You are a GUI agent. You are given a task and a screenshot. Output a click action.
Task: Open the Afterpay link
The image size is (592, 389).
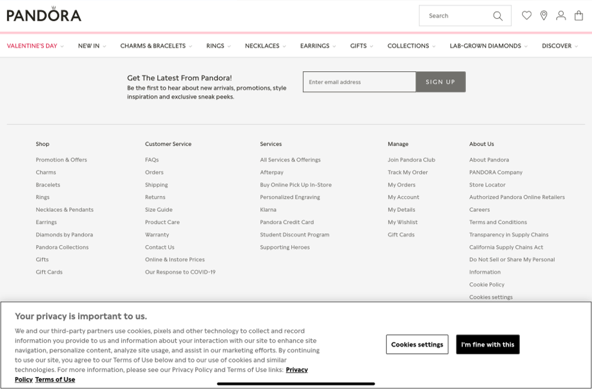[x=271, y=172]
